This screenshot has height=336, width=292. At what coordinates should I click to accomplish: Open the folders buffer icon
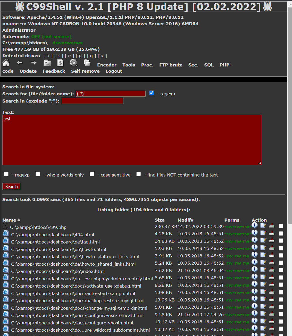(87, 63)
